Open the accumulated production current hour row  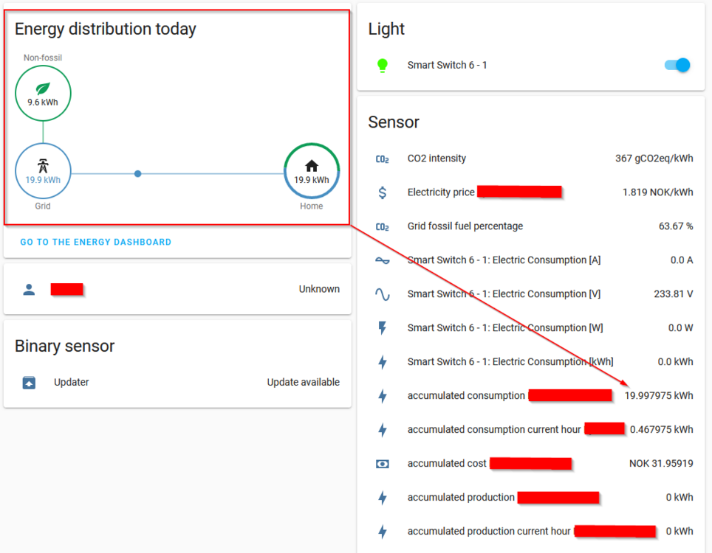click(488, 532)
